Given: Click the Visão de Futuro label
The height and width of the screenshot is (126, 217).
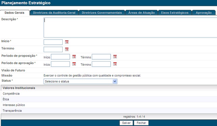Looking at the screenshot, I should point(13,70).
